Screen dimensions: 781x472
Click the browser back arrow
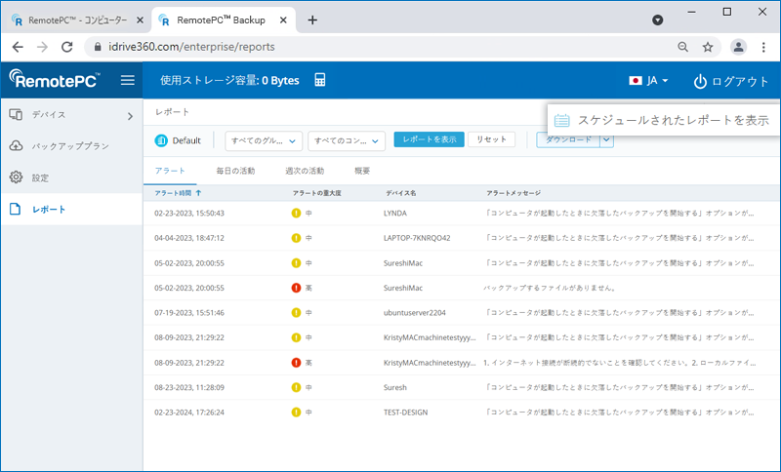[x=18, y=47]
